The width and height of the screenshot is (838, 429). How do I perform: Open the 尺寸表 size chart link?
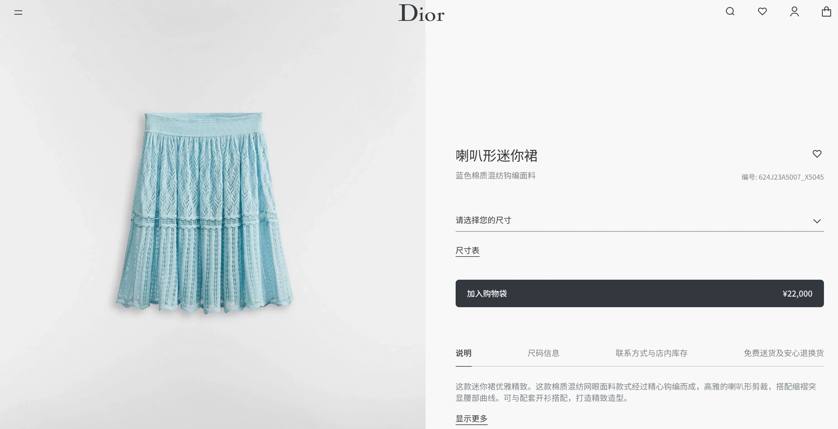click(x=467, y=251)
